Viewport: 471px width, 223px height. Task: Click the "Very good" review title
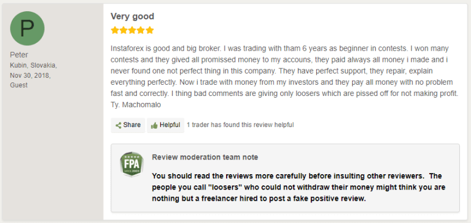tap(132, 16)
